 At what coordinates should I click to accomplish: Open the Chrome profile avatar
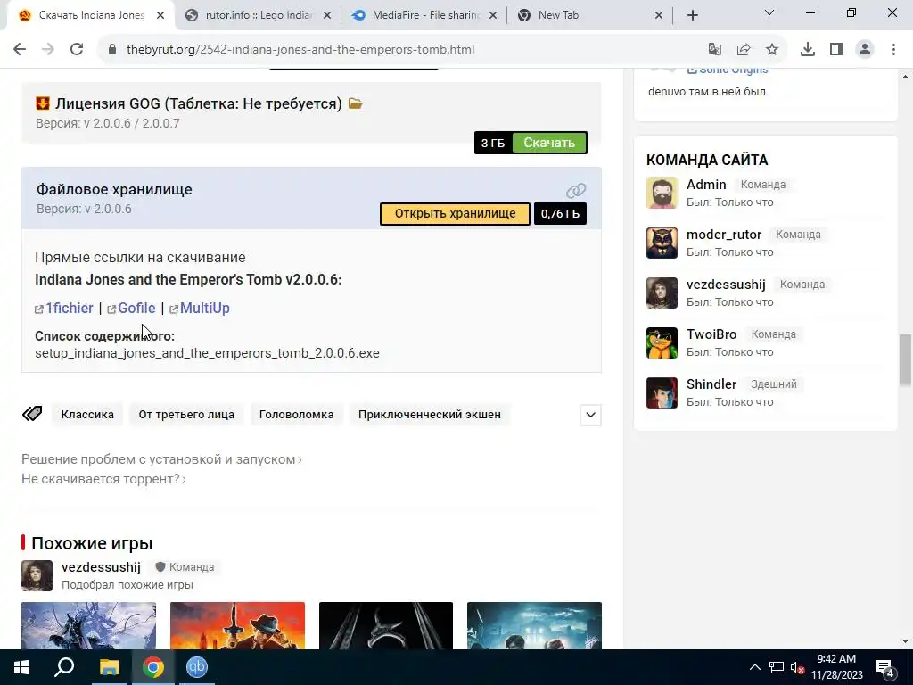tap(865, 50)
